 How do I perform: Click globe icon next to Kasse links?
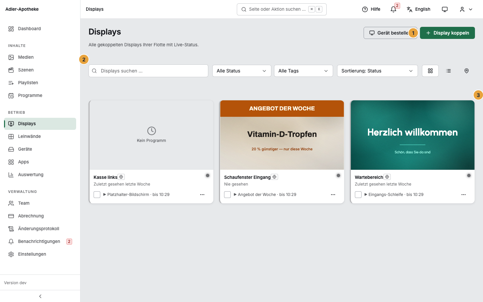point(121,177)
